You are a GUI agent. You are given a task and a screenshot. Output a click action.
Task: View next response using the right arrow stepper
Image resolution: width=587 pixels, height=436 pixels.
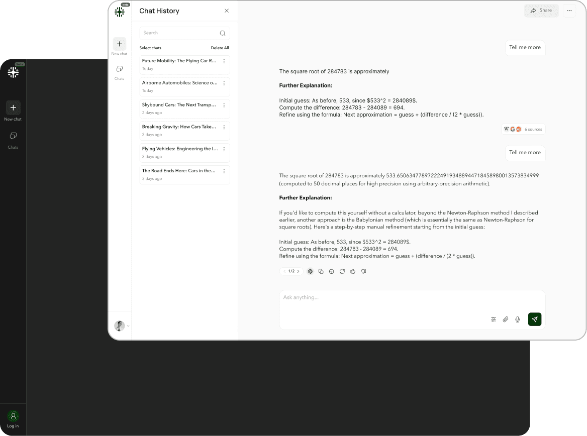[298, 271]
